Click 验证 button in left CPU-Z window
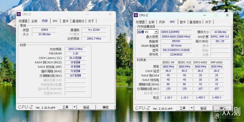The image size is (244, 122). tap(86, 107)
